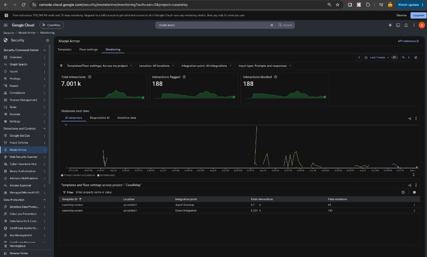Open the Graph Search icon item

coord(5,64)
